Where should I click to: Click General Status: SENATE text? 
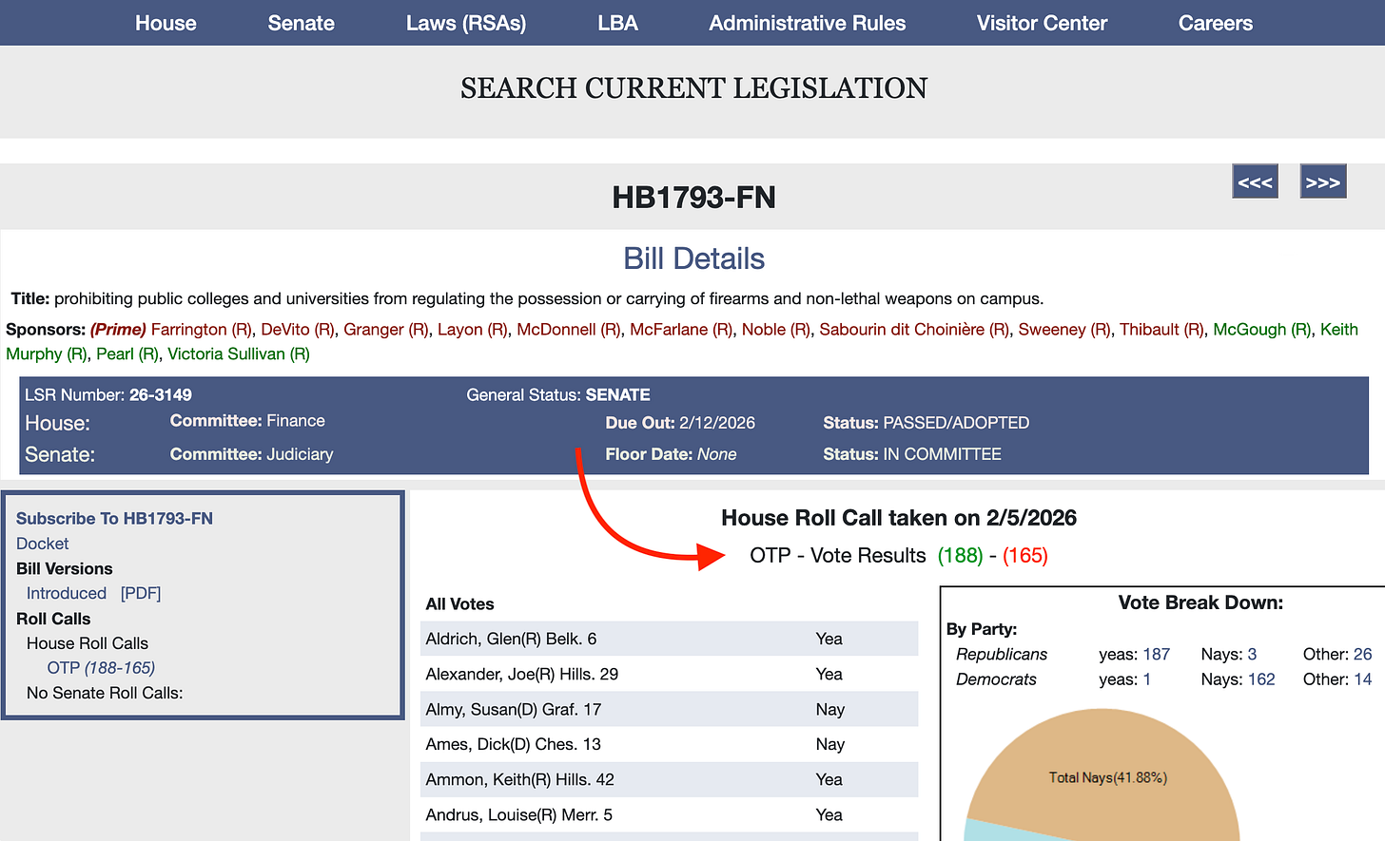click(x=558, y=395)
